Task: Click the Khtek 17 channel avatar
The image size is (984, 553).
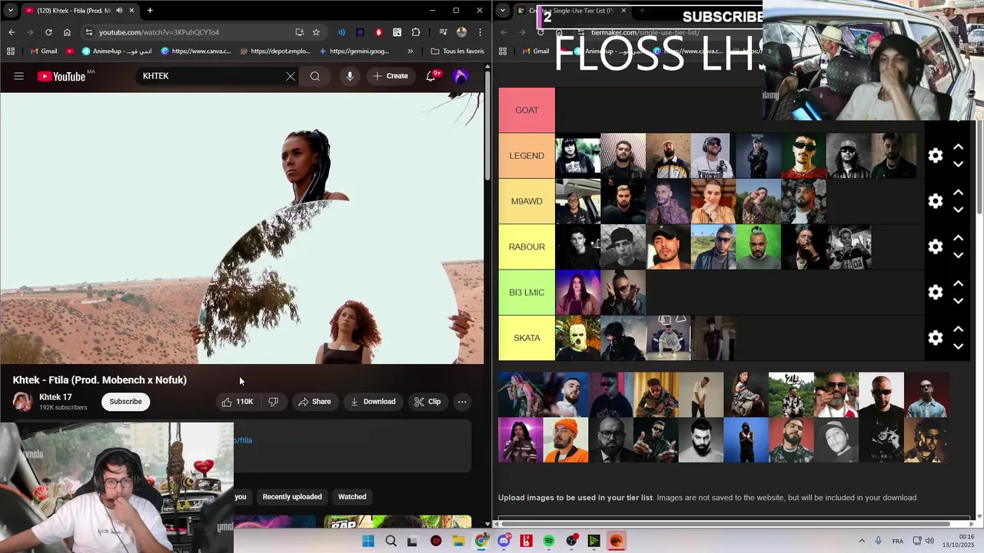Action: point(22,402)
